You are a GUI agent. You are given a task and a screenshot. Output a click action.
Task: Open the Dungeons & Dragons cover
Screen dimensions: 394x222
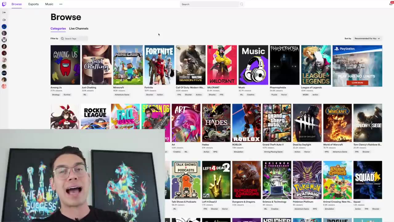[x=247, y=180]
